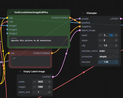This screenshot has height=98, width=123.
Task: Click the midpoint dot on the orange positive link
Action: click(x=75, y=20)
